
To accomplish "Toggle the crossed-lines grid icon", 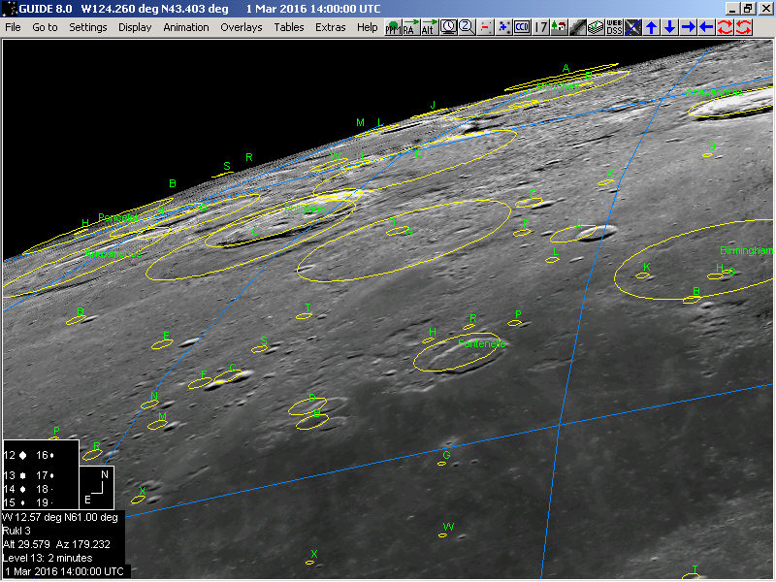I will tap(632, 27).
